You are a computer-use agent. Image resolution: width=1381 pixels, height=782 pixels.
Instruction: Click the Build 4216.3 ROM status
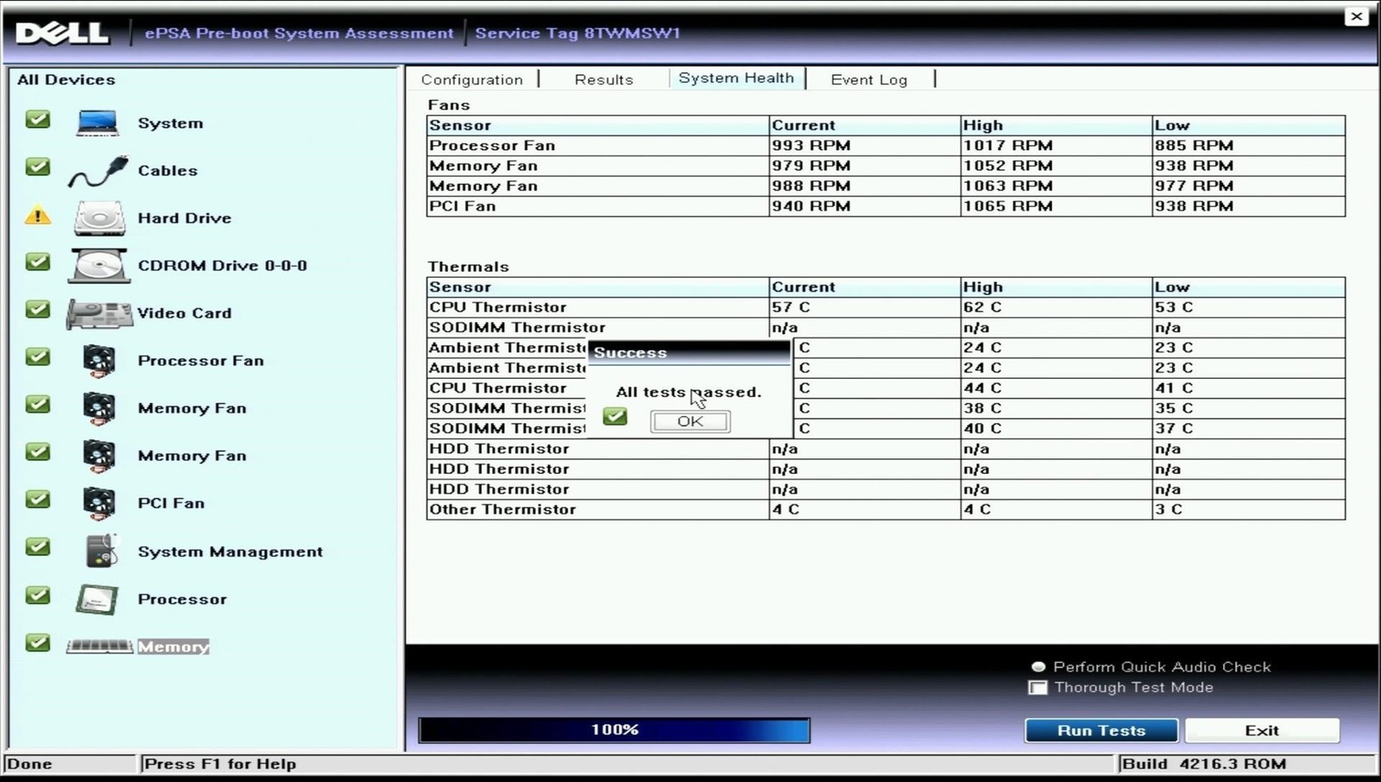(1204, 764)
